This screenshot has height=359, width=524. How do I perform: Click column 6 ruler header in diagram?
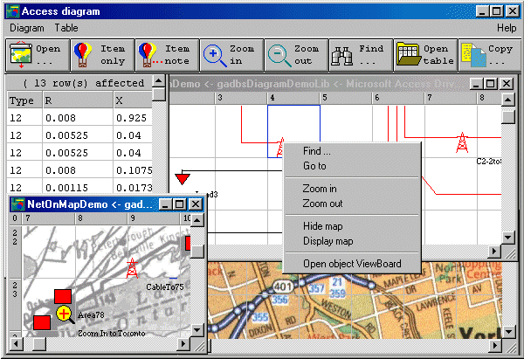click(398, 98)
